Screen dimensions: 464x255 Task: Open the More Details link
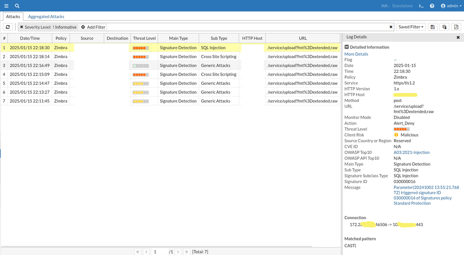[x=356, y=54]
